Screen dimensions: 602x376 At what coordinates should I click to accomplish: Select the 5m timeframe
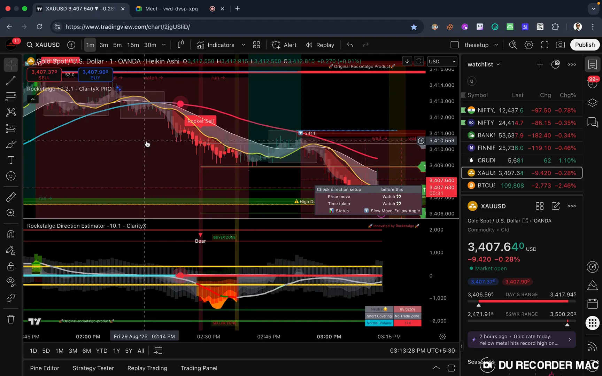point(117,45)
